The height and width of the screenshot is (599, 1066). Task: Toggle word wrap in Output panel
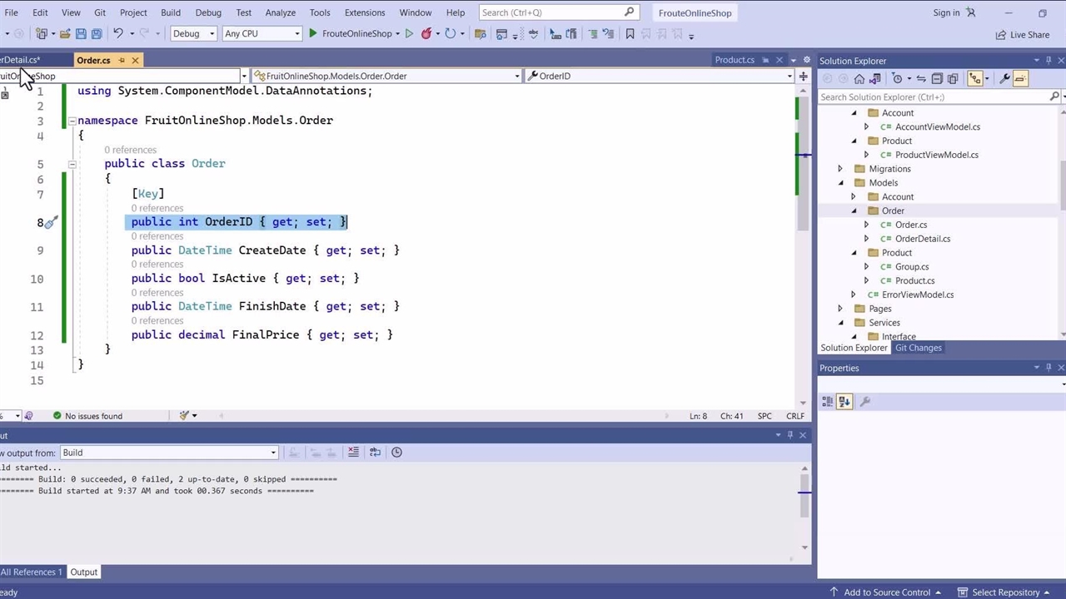tap(375, 453)
